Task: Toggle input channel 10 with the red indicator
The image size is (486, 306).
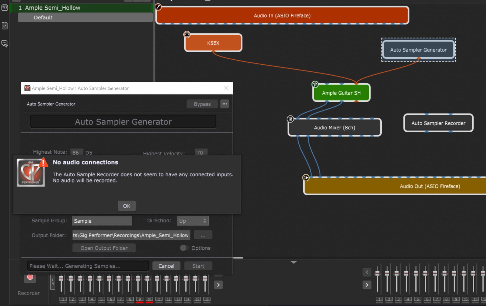Action: pos(149,299)
